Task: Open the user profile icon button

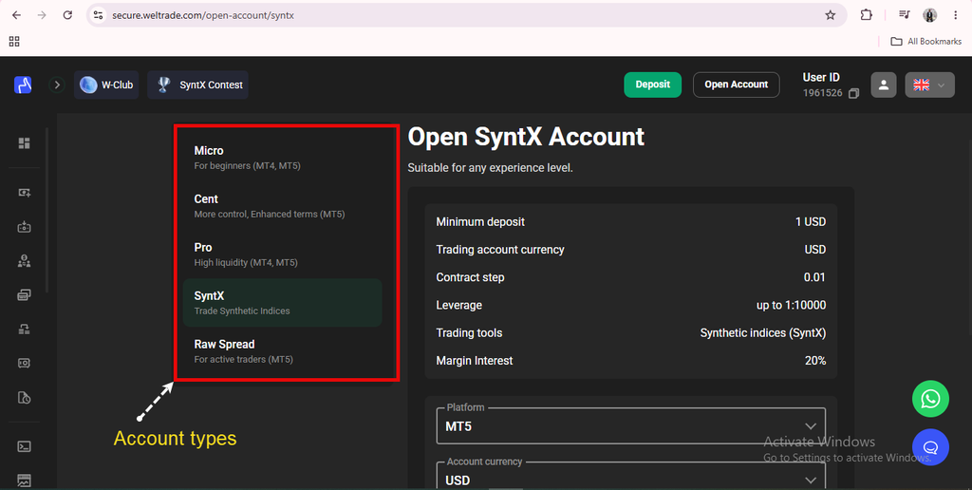Action: pyautogui.click(x=884, y=85)
